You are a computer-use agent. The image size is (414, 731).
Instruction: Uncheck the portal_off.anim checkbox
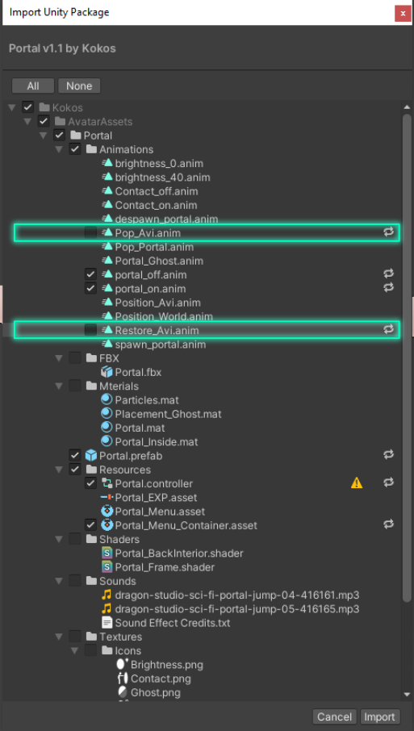coord(91,274)
